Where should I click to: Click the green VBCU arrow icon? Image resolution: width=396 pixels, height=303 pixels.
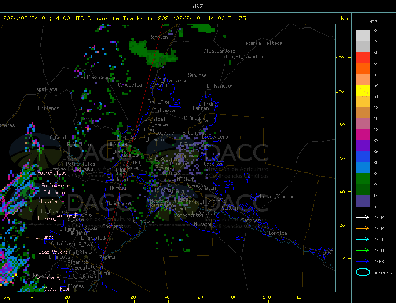[363, 250]
